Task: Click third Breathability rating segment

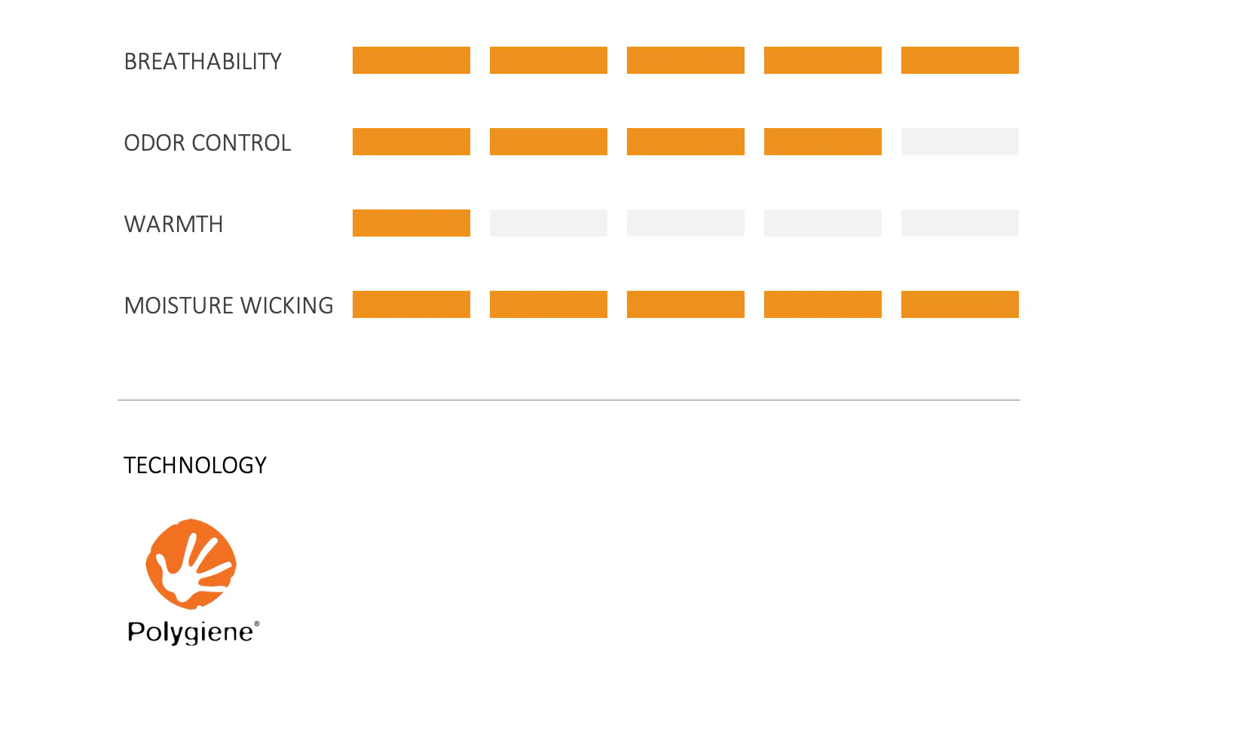Action: [686, 60]
